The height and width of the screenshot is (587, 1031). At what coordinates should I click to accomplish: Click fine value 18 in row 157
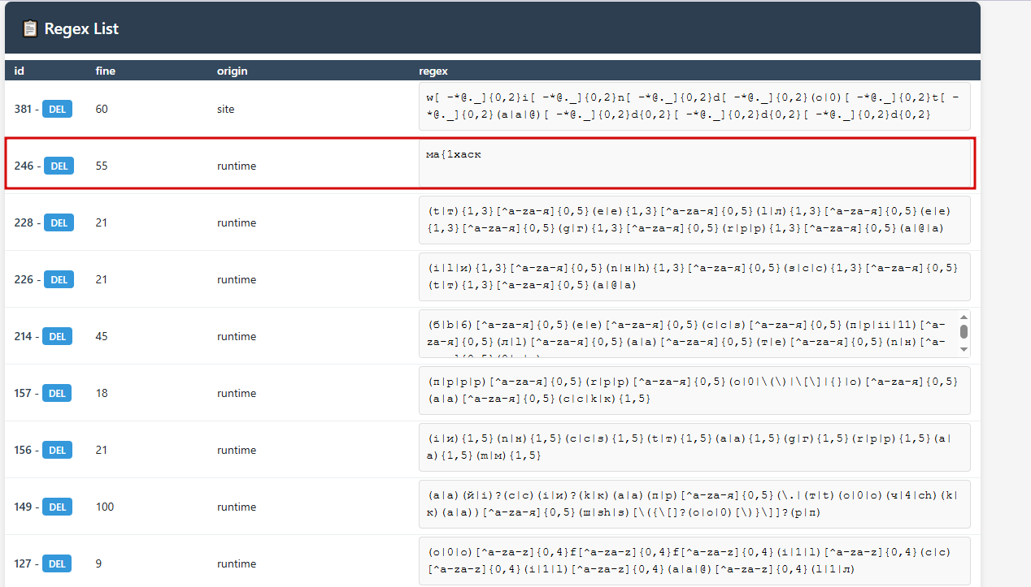click(x=102, y=393)
